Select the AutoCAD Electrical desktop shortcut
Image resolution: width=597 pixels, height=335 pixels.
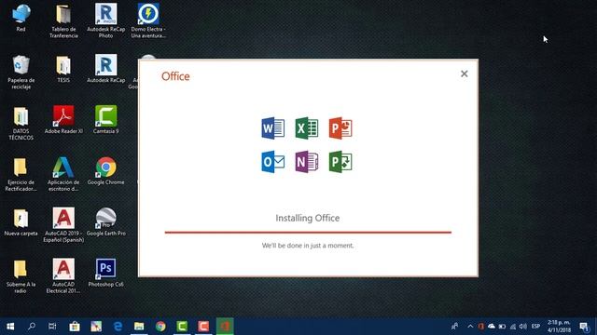pos(63,276)
